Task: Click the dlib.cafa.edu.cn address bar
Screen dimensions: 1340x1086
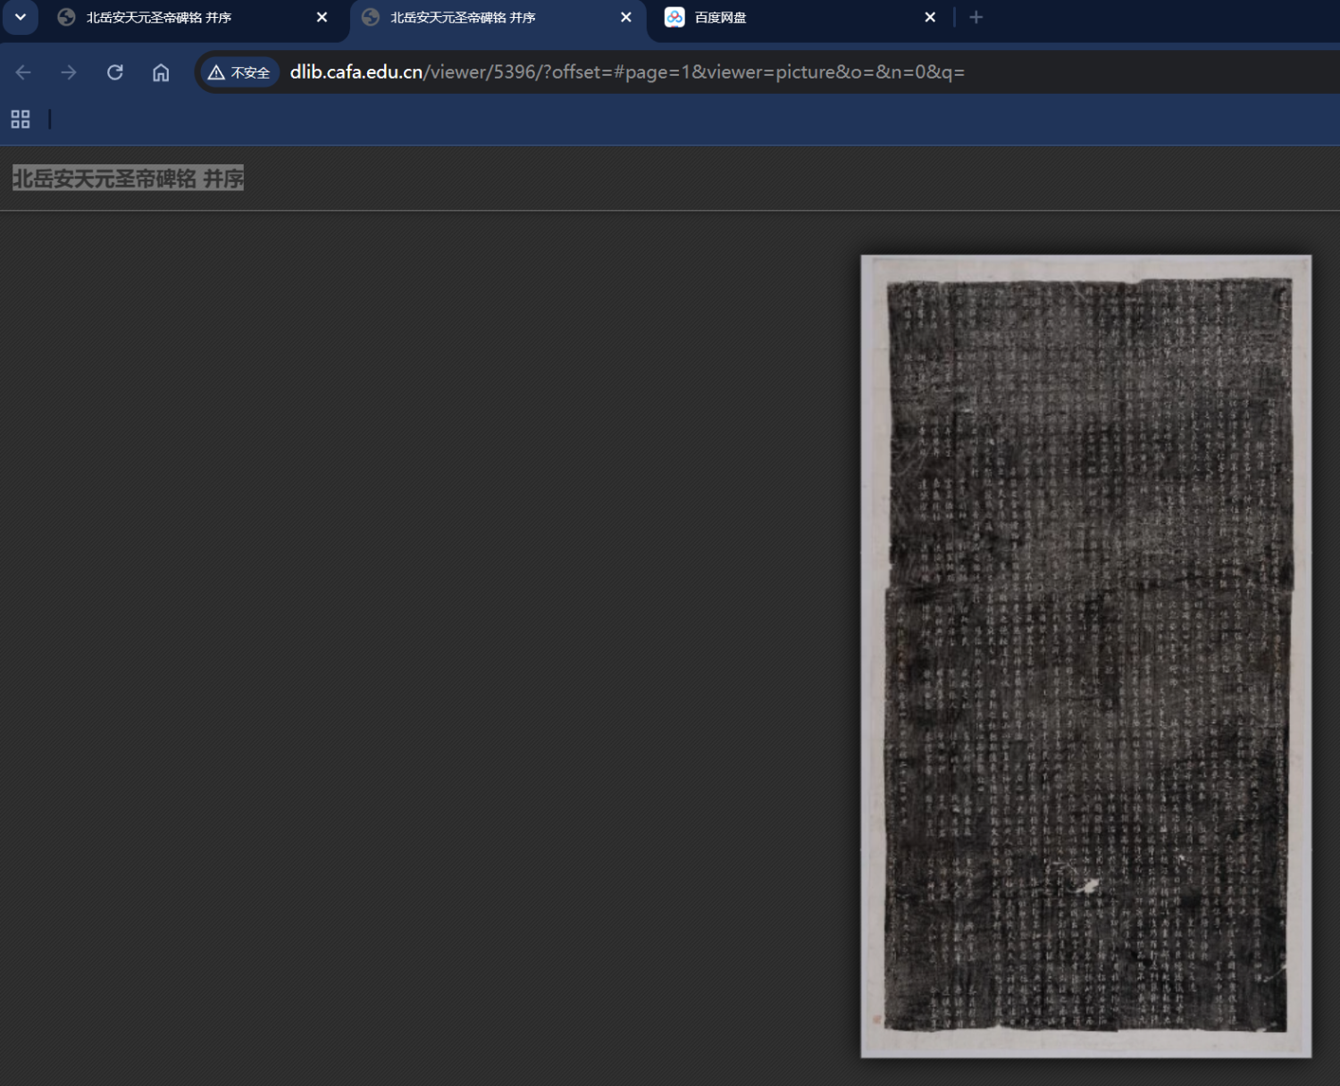Action: pos(625,72)
